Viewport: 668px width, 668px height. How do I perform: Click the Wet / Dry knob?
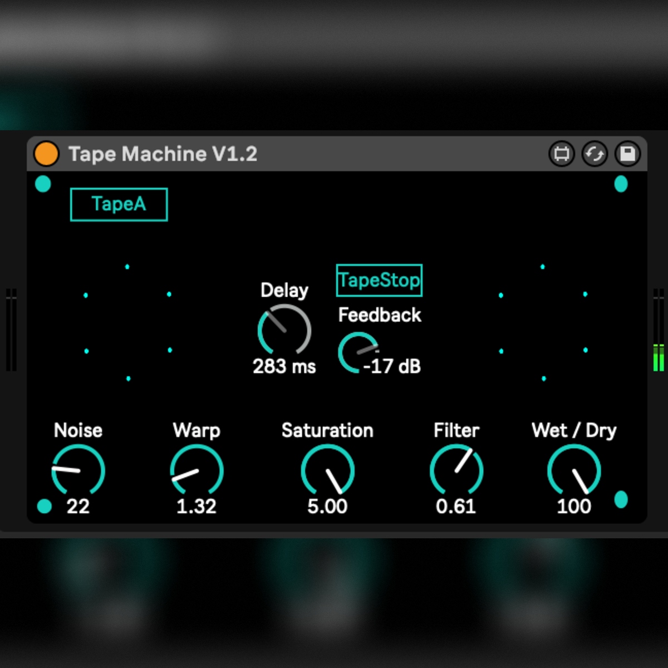click(574, 470)
